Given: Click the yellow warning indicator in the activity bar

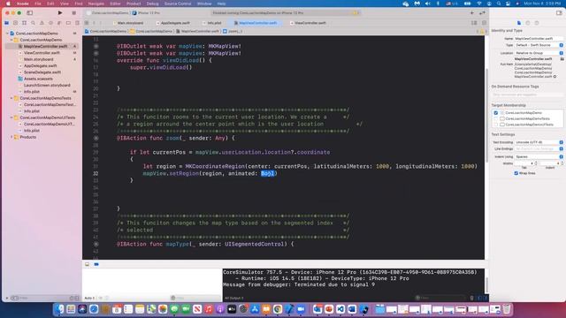Looking at the screenshot, I should (x=356, y=13).
